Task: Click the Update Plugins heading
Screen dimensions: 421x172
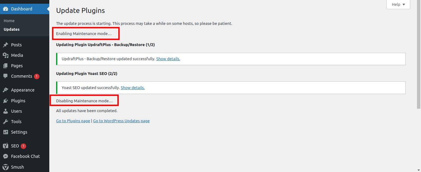Action: [x=80, y=10]
